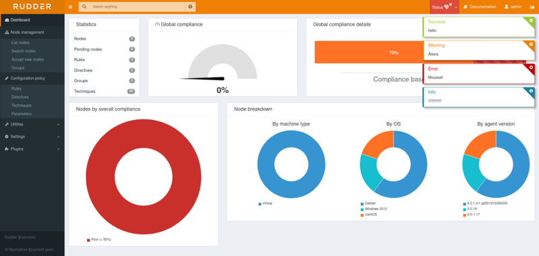Click the Techniques statistic row

(104, 92)
